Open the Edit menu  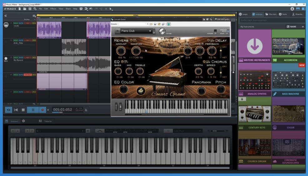[46, 9]
